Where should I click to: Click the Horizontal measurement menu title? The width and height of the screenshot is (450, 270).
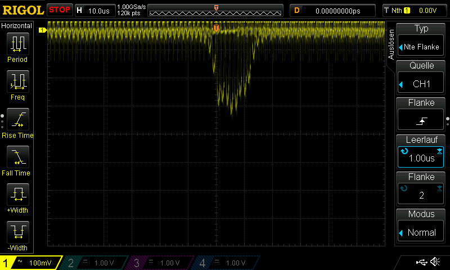click(17, 26)
